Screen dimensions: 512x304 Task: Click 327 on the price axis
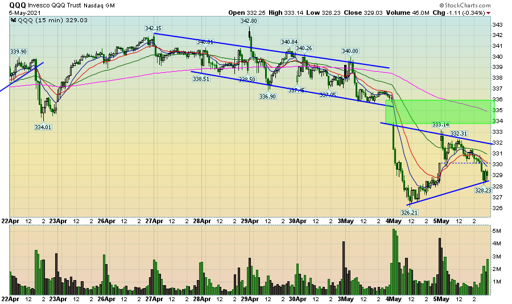click(x=497, y=198)
